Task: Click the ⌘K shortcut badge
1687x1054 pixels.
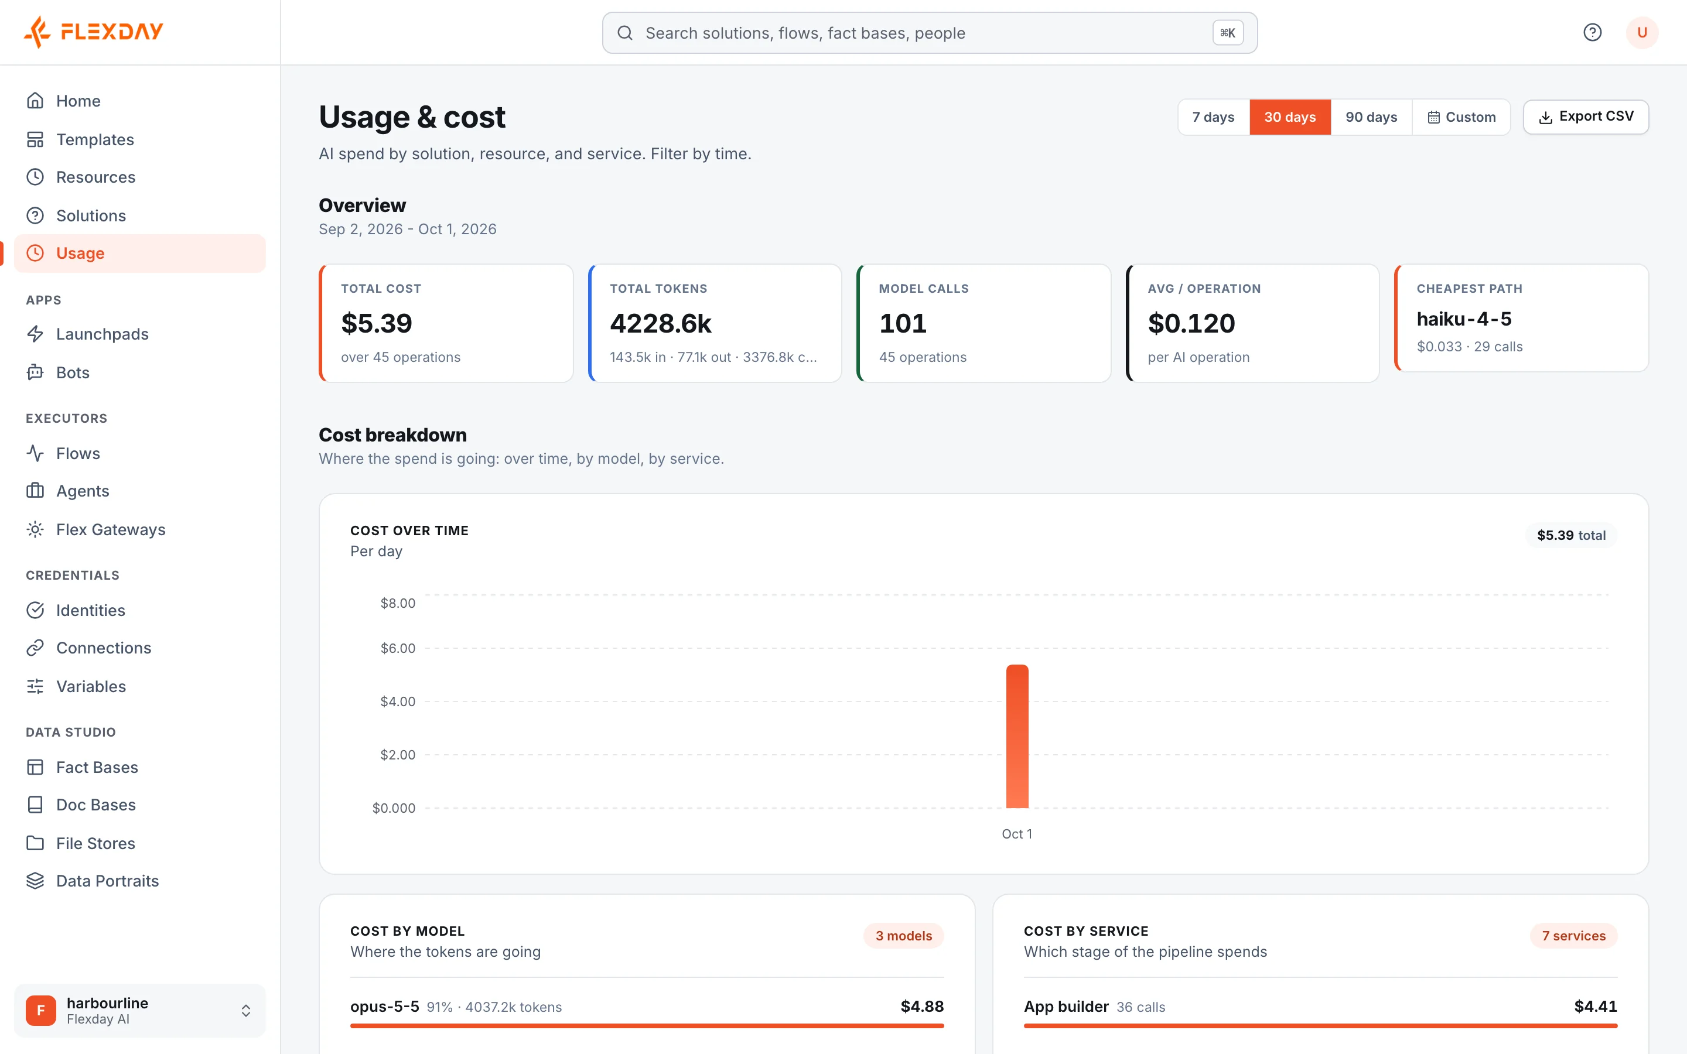Action: click(x=1228, y=33)
